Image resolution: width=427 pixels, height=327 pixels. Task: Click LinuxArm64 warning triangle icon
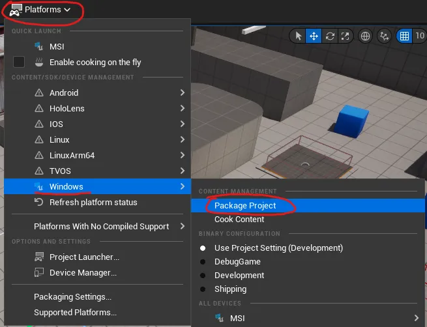[x=39, y=155]
